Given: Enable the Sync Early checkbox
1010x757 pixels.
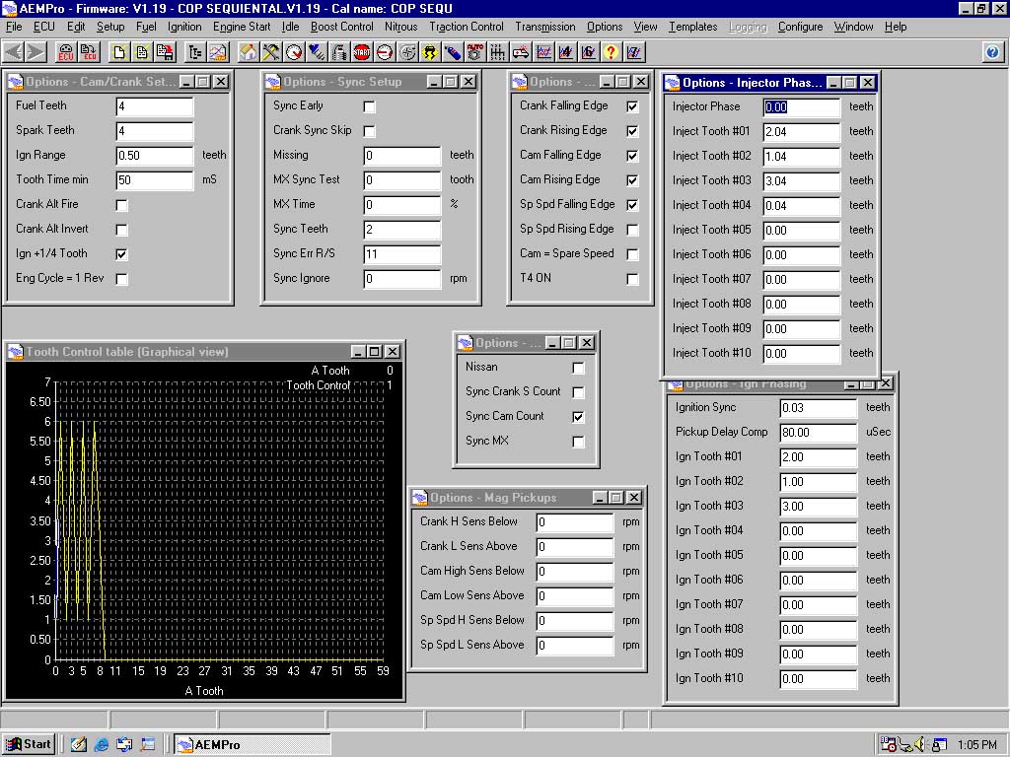Looking at the screenshot, I should click(370, 106).
